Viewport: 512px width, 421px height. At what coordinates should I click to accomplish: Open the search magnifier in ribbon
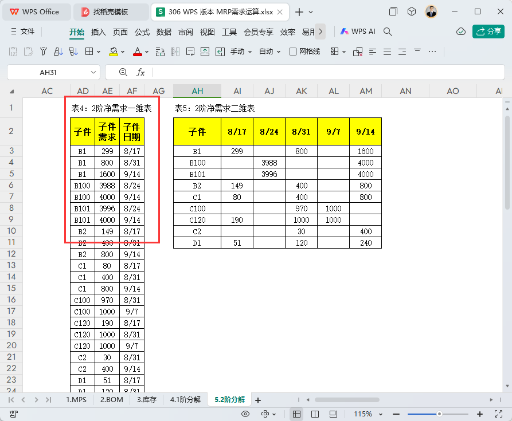[388, 32]
